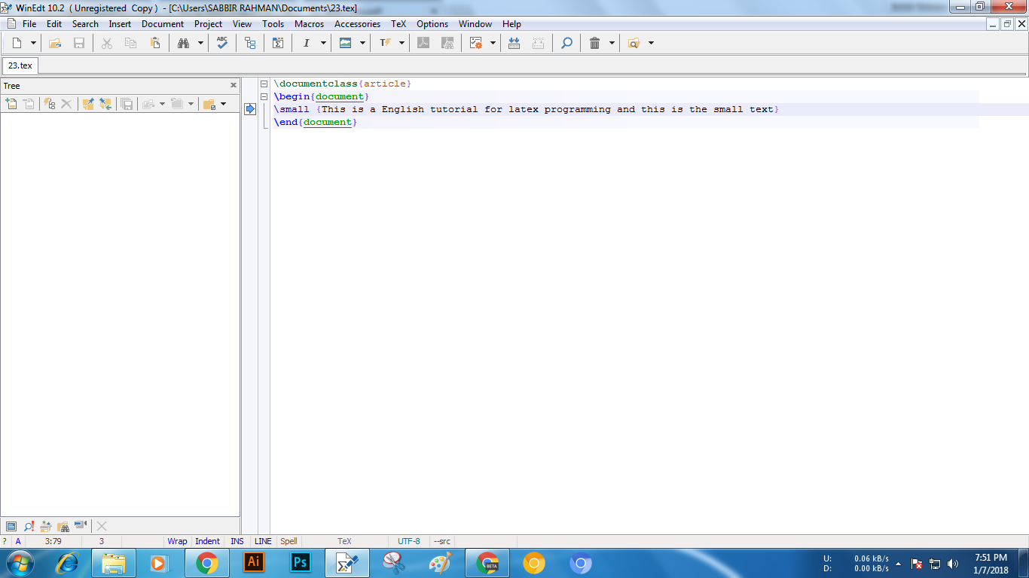This screenshot has width=1029, height=578.
Task: Expand the italic font style dropdown
Action: [x=323, y=44]
